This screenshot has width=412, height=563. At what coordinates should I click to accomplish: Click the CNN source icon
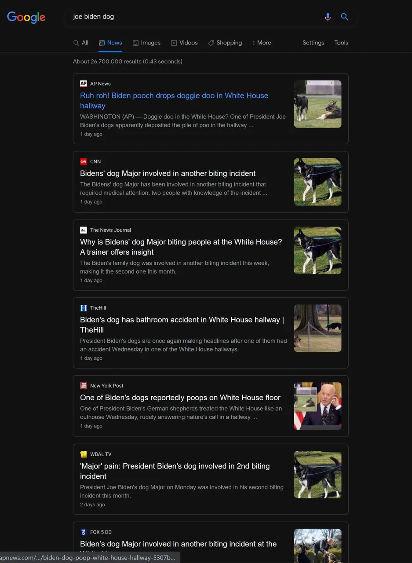click(x=84, y=161)
